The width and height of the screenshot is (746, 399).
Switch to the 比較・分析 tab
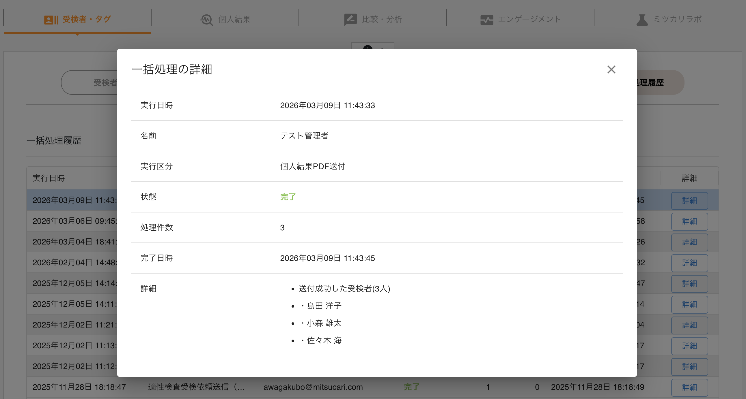(382, 19)
